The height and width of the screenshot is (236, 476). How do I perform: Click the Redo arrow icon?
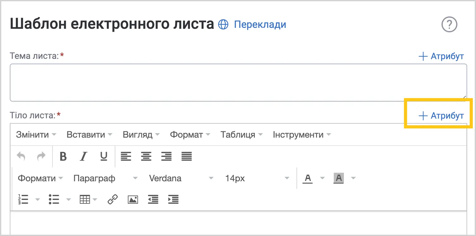click(41, 156)
